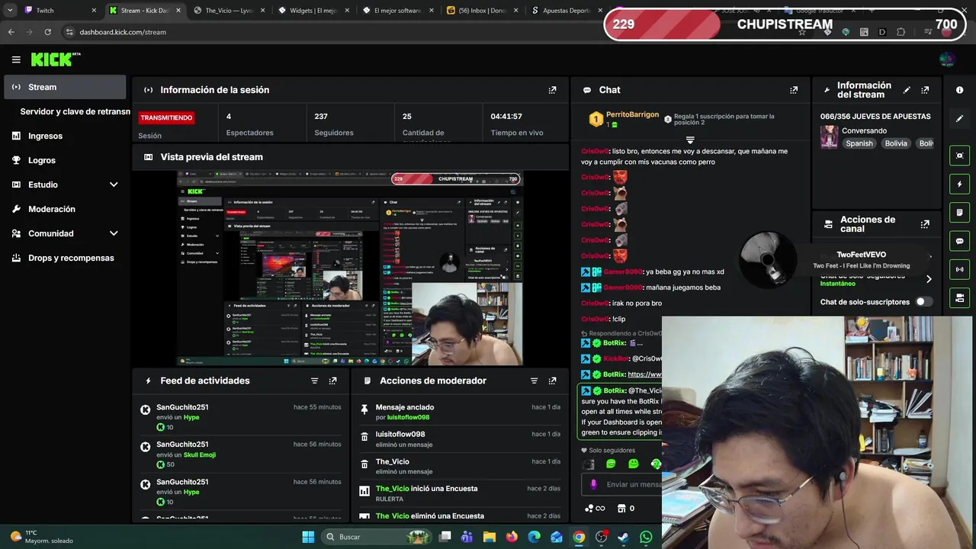Switch to the Twitch browser tab

click(x=60, y=11)
